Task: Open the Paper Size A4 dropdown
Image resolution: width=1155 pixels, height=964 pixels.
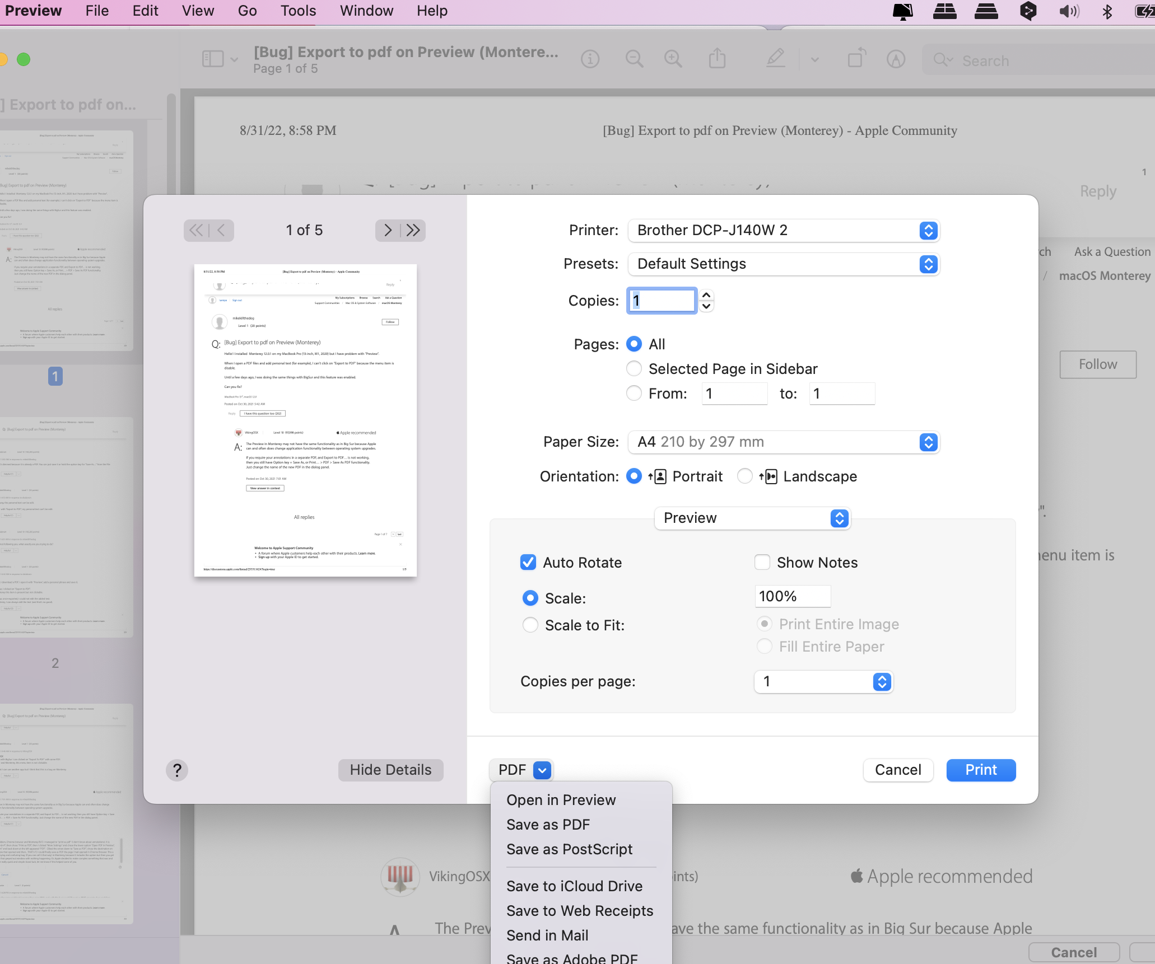Action: pyautogui.click(x=783, y=442)
